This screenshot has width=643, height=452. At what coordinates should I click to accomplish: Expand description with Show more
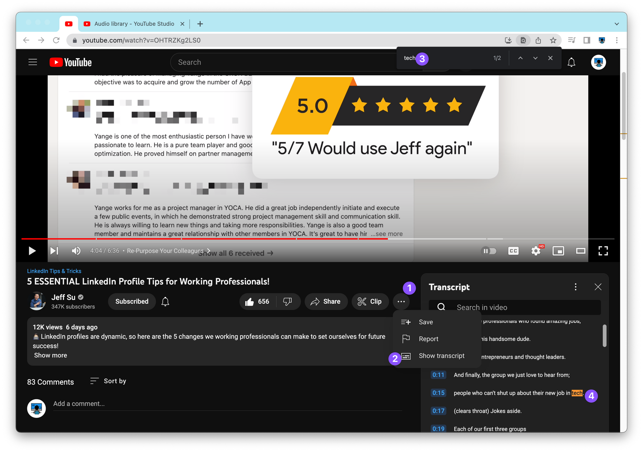tap(50, 355)
